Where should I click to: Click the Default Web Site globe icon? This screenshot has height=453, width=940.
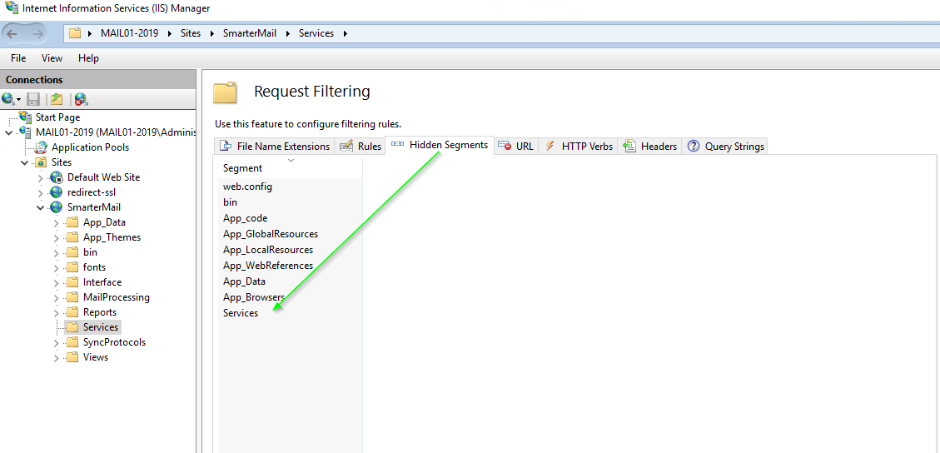(57, 177)
